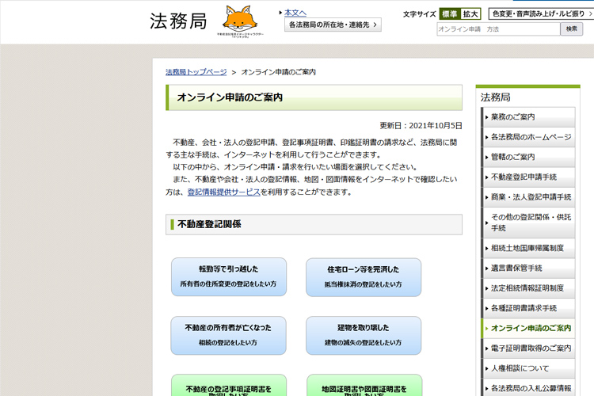The height and width of the screenshot is (396, 594).
Task: Open 各法務局の所在地・連絡先 button
Action: point(333,25)
